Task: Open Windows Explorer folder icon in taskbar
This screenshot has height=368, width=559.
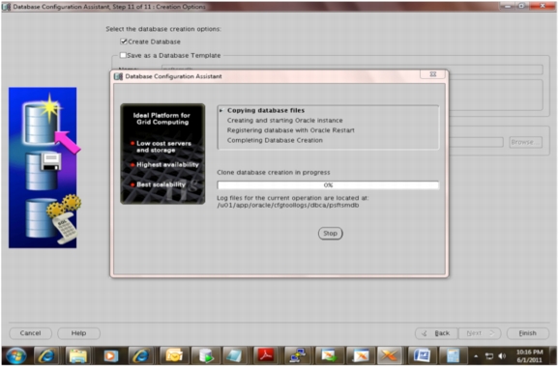Action: [x=77, y=355]
